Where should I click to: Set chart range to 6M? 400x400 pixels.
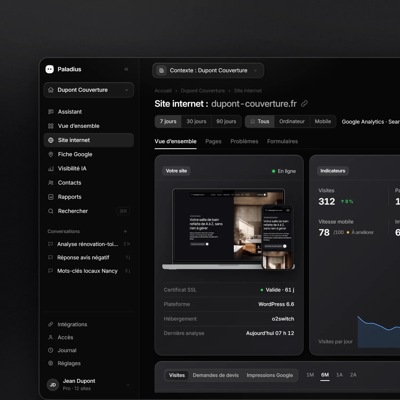pos(325,375)
